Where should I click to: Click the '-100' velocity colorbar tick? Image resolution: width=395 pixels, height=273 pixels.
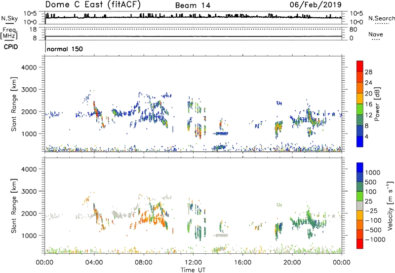[x=373, y=220]
